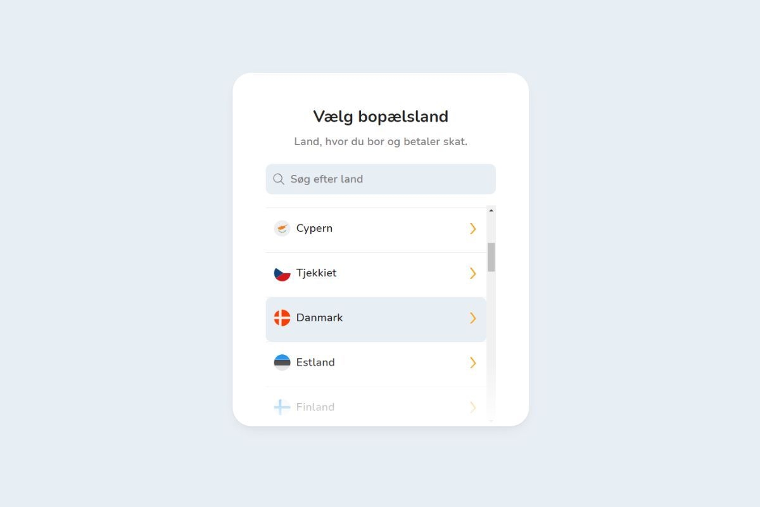The height and width of the screenshot is (507, 760).
Task: Click the Finnish flag icon
Action: [282, 407]
